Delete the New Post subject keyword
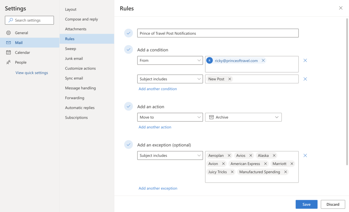The image size is (349, 212). click(x=230, y=79)
